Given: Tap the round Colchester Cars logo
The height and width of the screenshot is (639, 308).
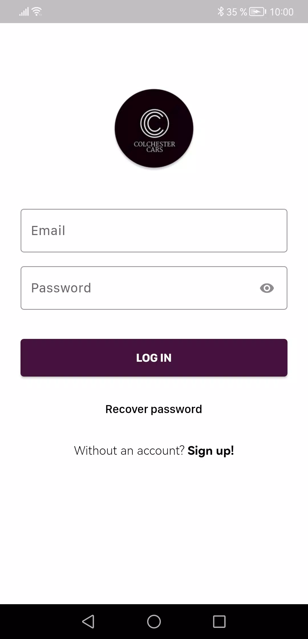Looking at the screenshot, I should tap(154, 128).
